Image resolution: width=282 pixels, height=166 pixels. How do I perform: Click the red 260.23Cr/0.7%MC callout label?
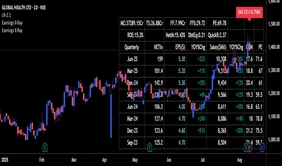(x=249, y=12)
